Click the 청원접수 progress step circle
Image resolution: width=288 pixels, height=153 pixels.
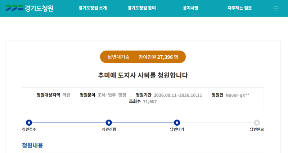click(x=29, y=122)
